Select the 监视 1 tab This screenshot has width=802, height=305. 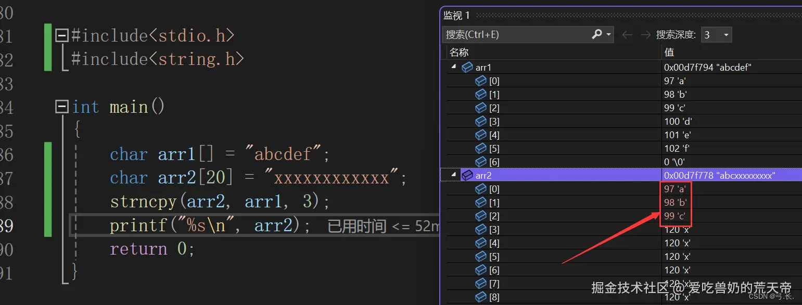(x=456, y=15)
